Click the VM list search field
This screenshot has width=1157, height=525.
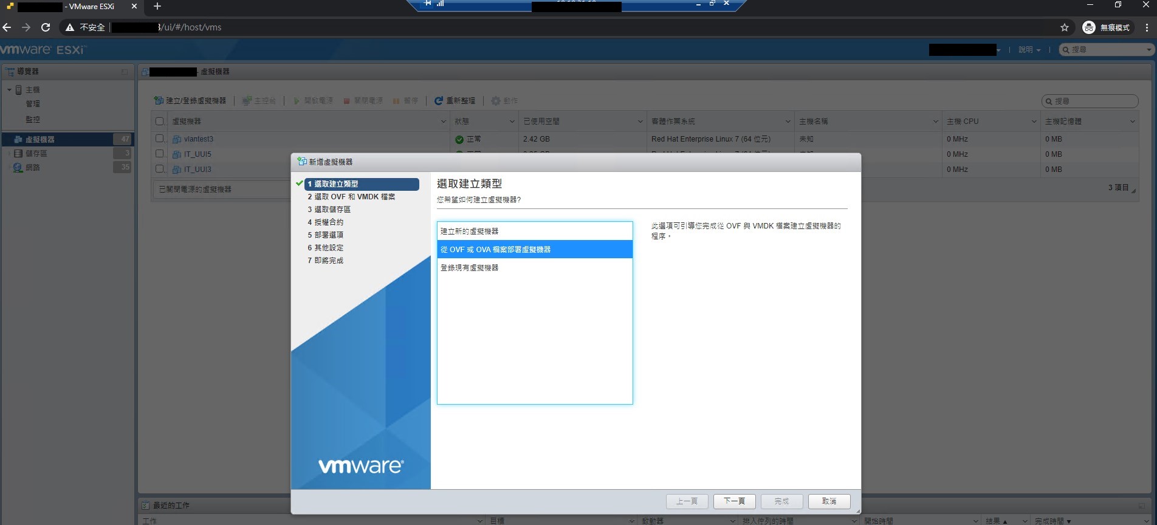coord(1090,101)
